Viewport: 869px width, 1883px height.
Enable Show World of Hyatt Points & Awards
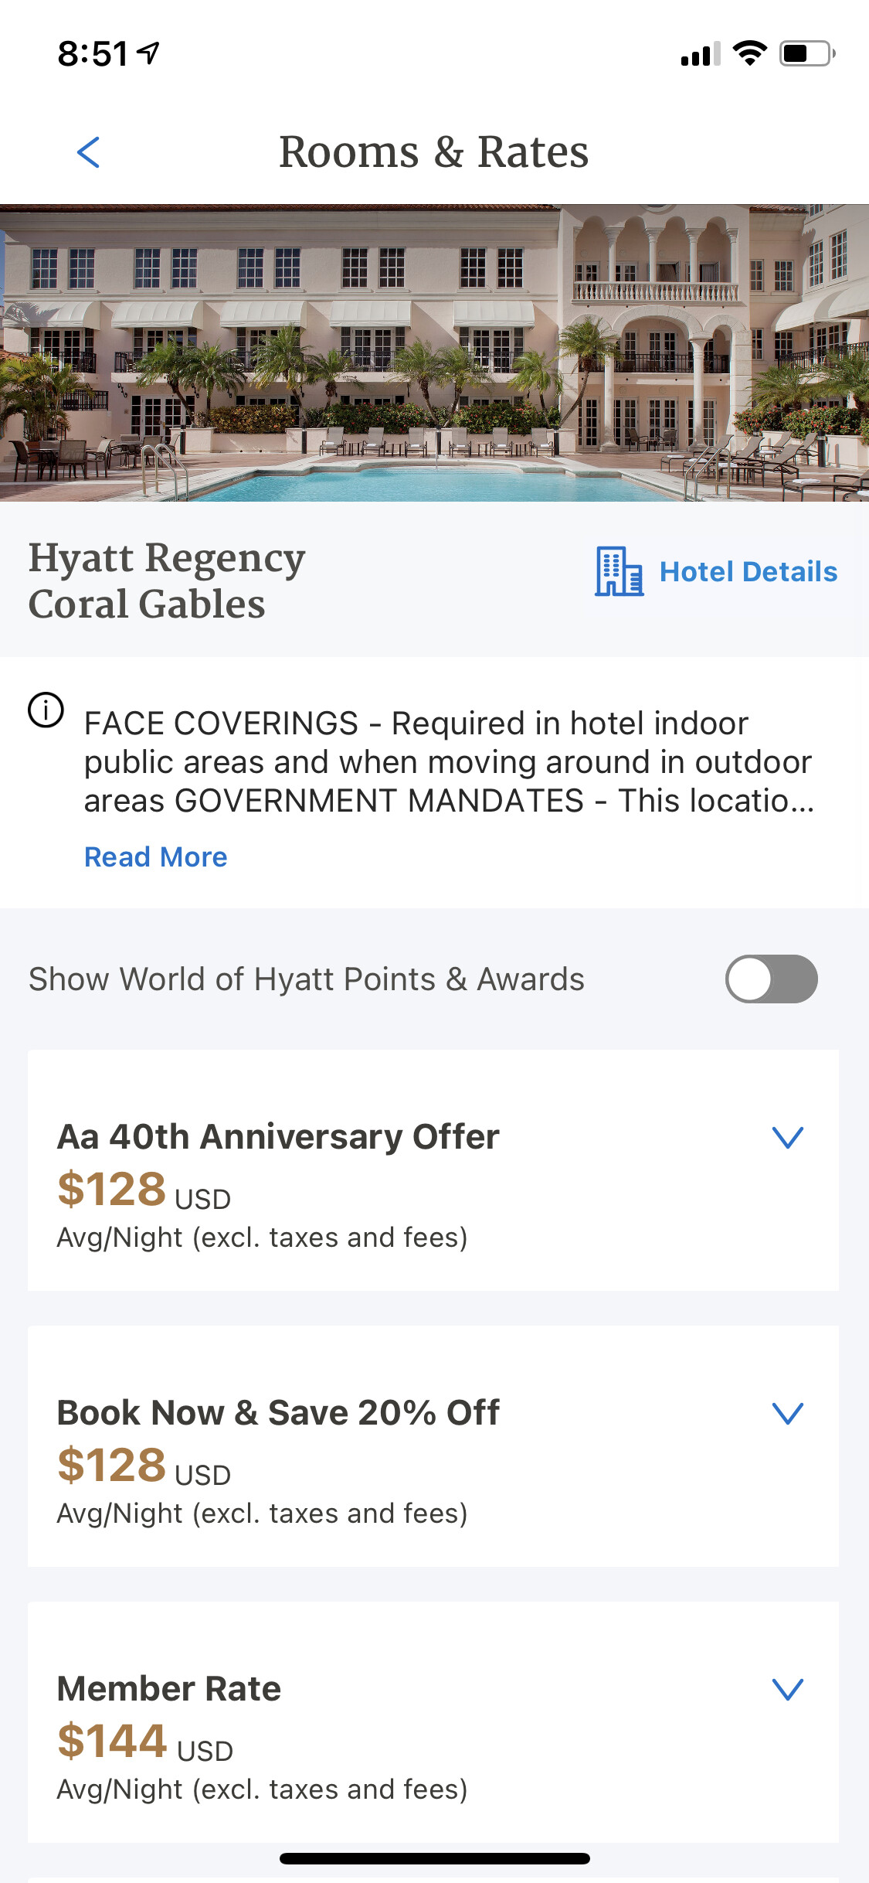tap(771, 979)
